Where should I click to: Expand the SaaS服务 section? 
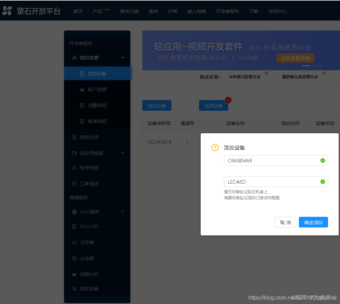122,212
